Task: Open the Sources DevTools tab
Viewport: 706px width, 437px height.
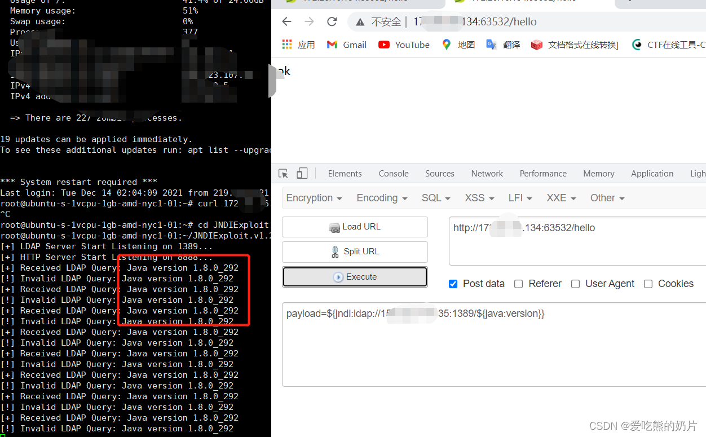Action: coord(440,174)
